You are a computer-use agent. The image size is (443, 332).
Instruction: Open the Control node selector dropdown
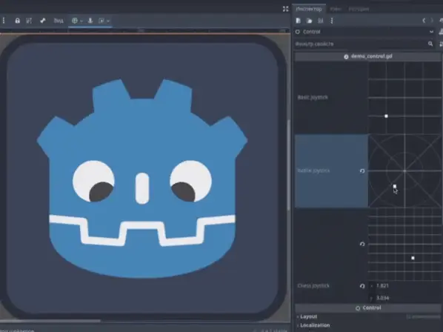364,32
